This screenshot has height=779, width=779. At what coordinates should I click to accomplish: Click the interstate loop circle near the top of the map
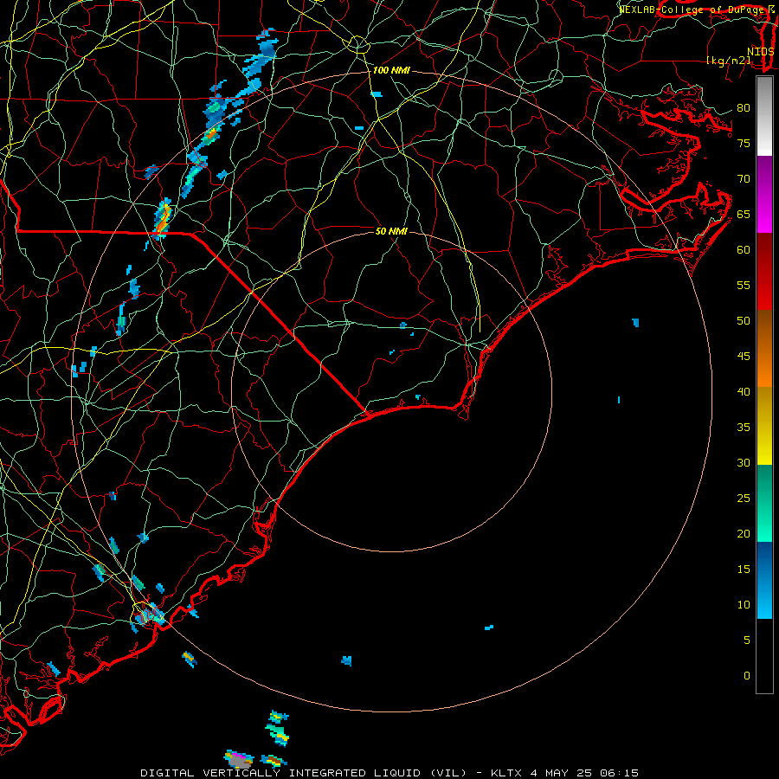[357, 45]
